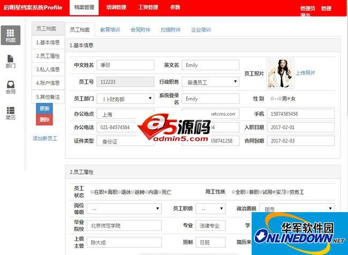Open the 员工职级 dropdown
This screenshot has width=348, height=255.
(x=210, y=209)
